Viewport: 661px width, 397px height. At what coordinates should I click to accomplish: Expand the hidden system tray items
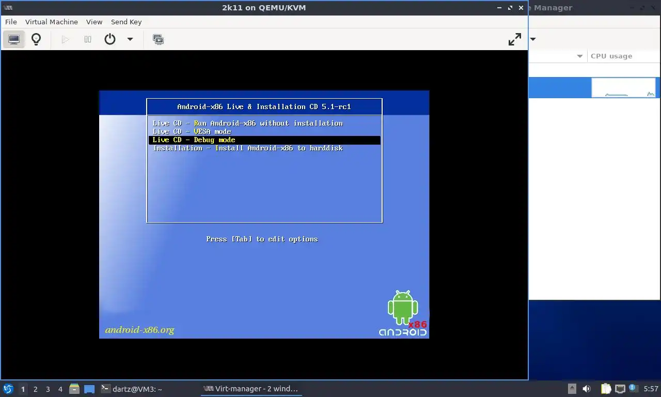coord(572,389)
